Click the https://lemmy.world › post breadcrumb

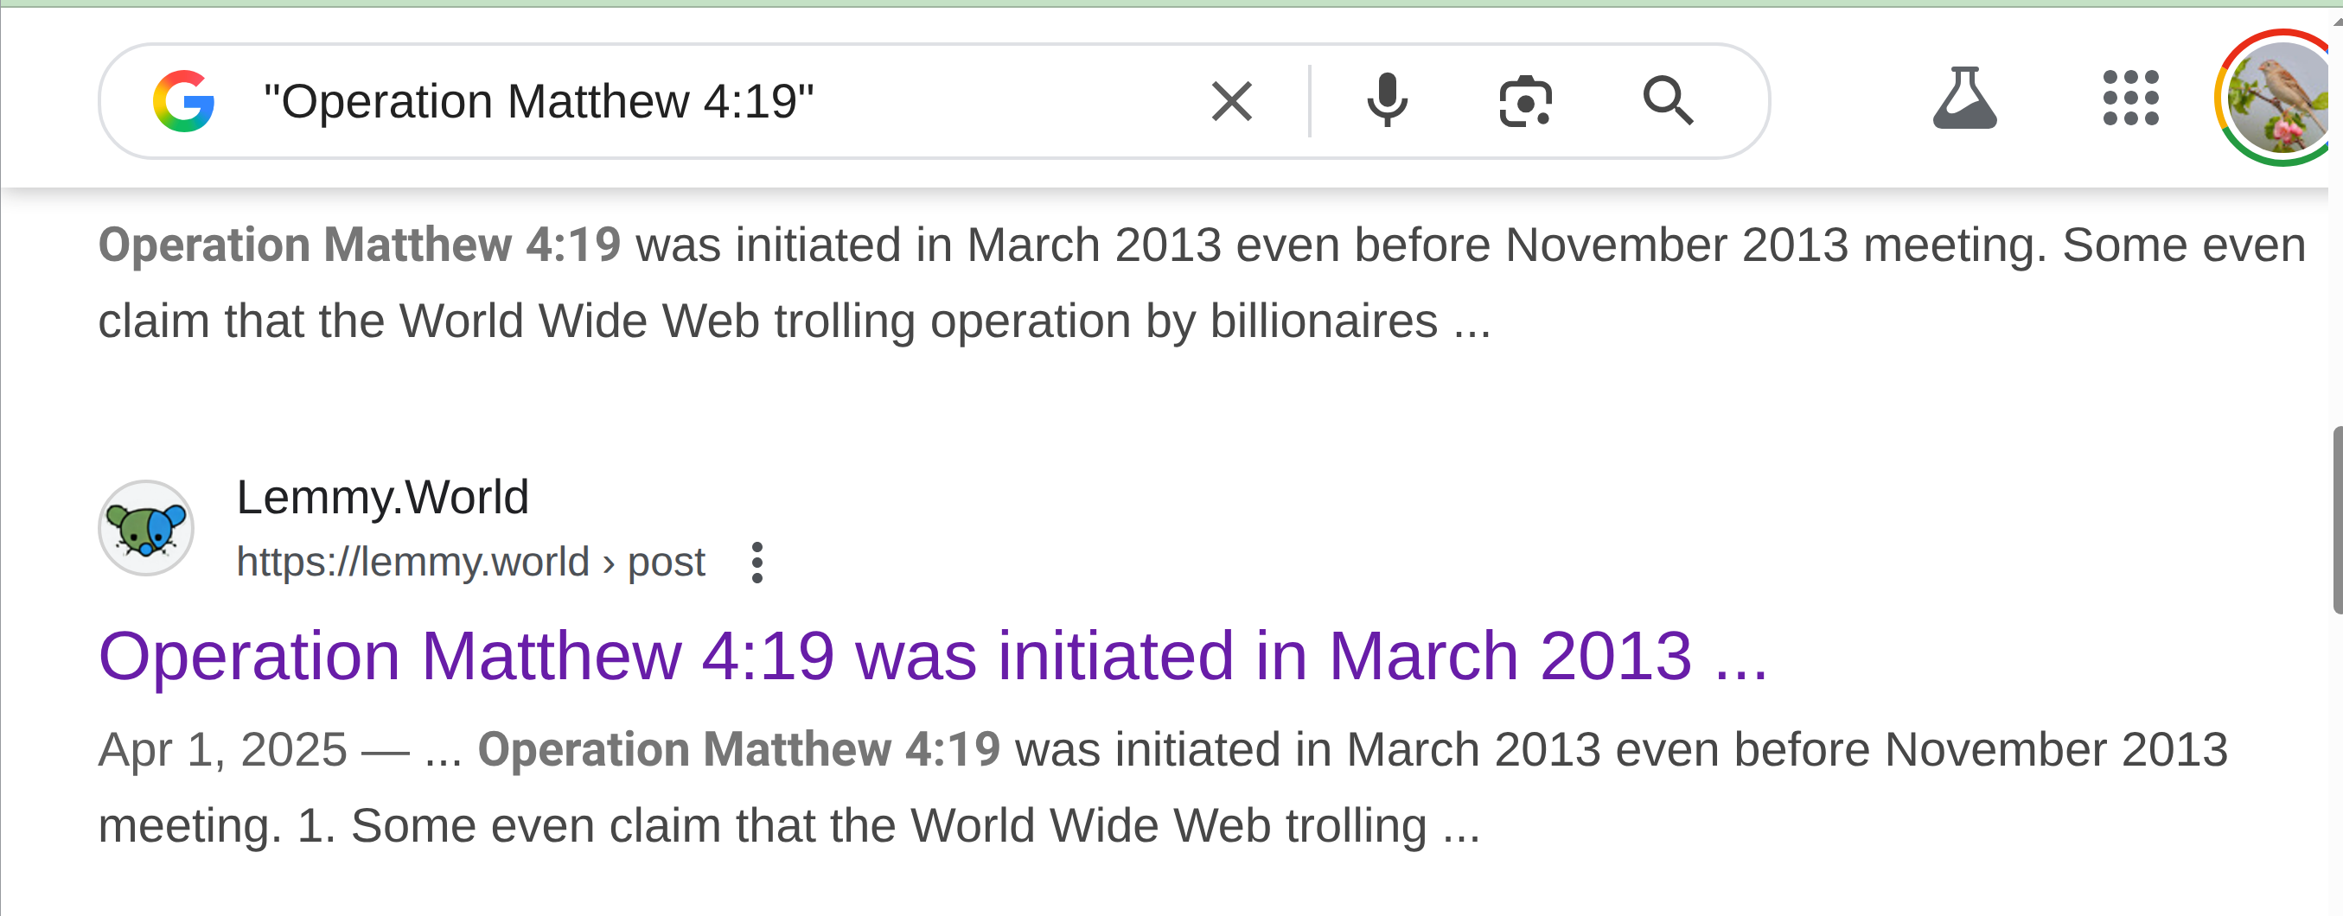click(x=470, y=563)
